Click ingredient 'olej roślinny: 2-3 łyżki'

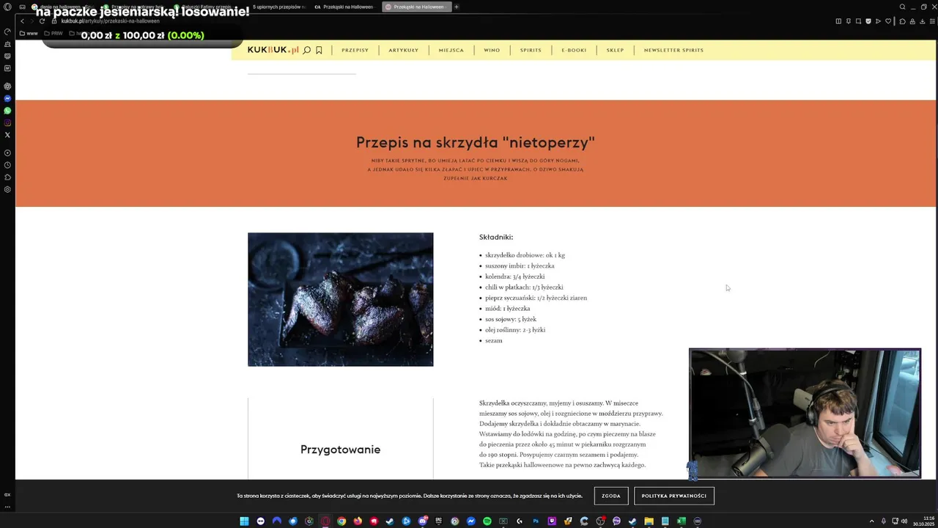point(515,329)
